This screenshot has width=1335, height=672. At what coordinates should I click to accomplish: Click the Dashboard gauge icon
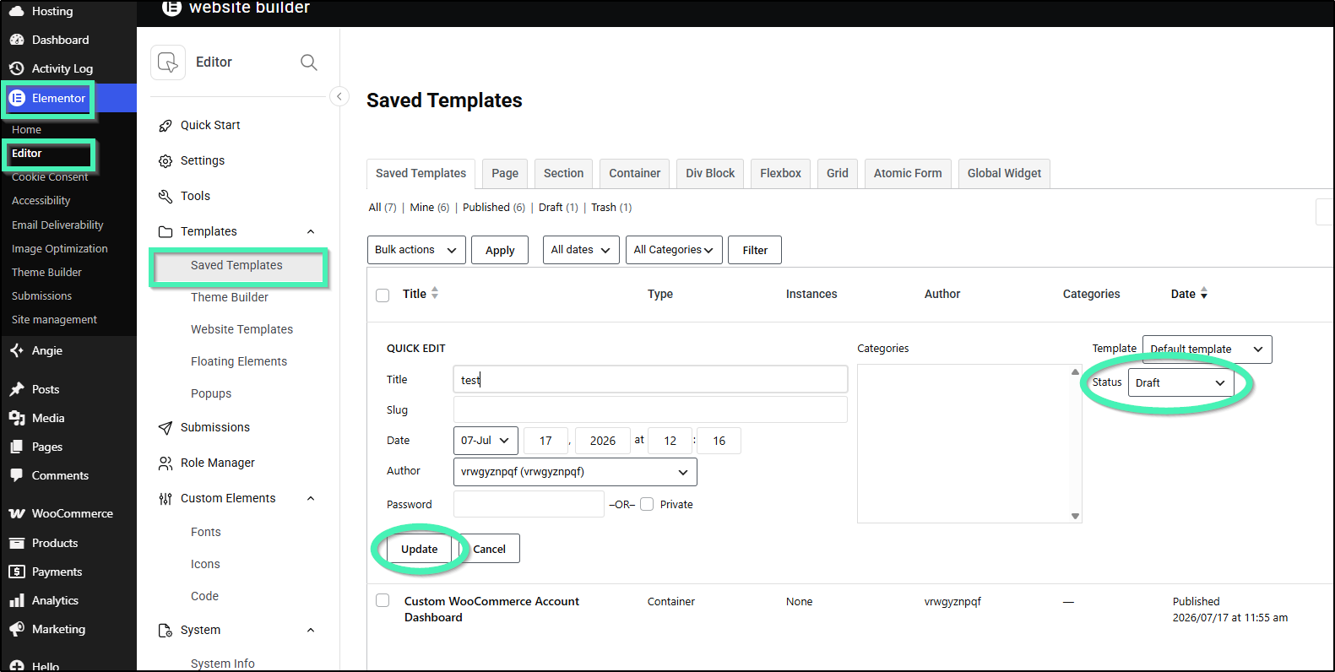pyautogui.click(x=16, y=40)
